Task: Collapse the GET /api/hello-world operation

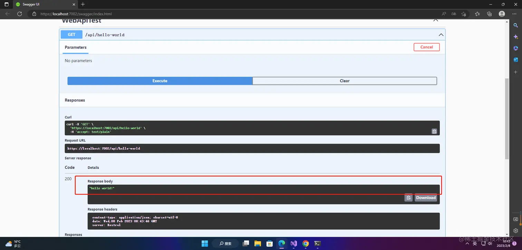Action: click(x=441, y=35)
